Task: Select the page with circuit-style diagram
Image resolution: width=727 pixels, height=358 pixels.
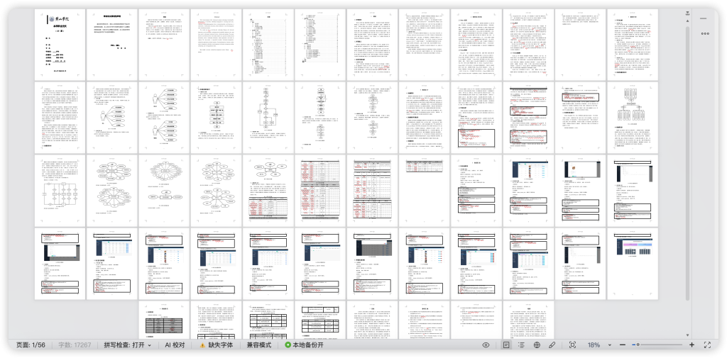Action: tap(60, 189)
